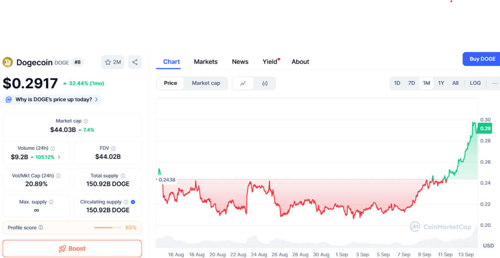Click Circulating supply info icon
This screenshot has width=500, height=258.
pos(126,202)
